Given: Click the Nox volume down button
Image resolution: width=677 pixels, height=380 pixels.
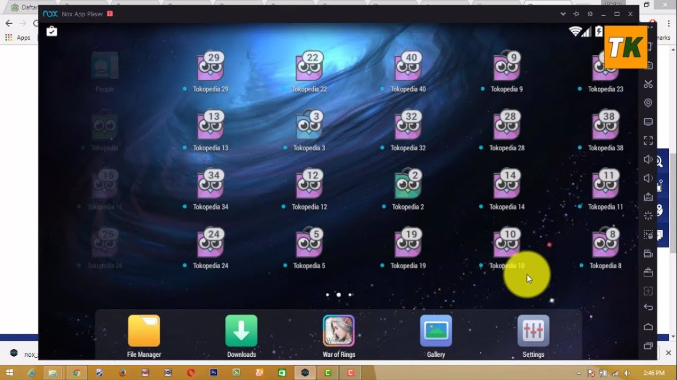Looking at the screenshot, I should pos(648,178).
